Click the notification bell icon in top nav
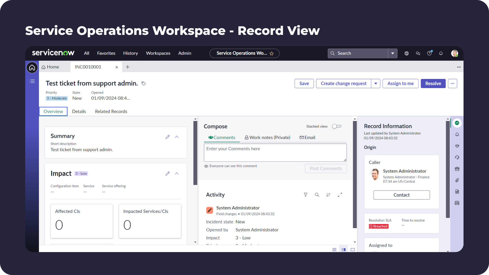 tap(441, 53)
